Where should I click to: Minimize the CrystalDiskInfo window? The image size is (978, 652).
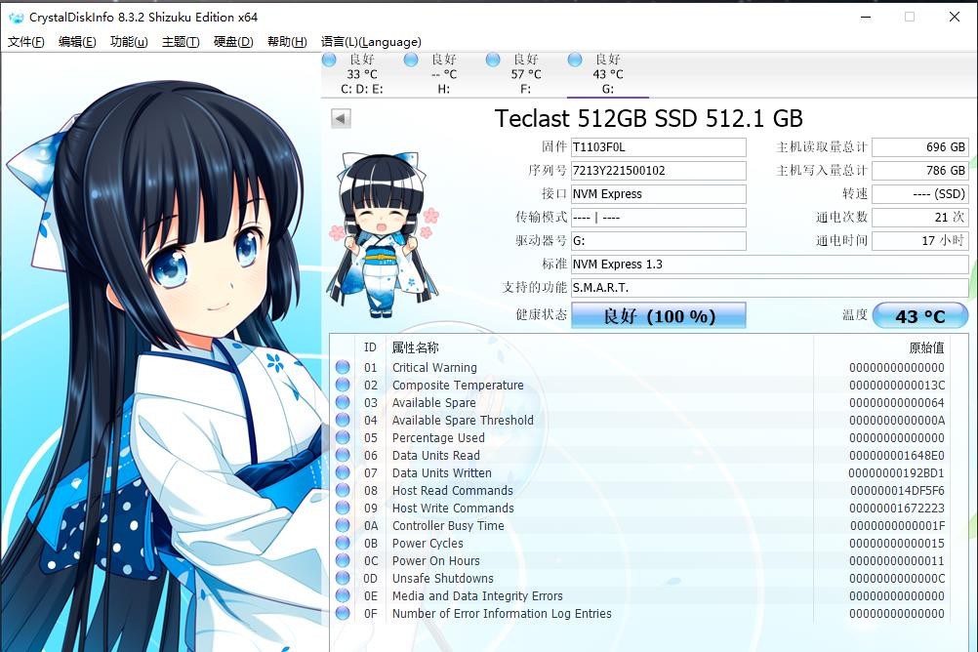(866, 17)
